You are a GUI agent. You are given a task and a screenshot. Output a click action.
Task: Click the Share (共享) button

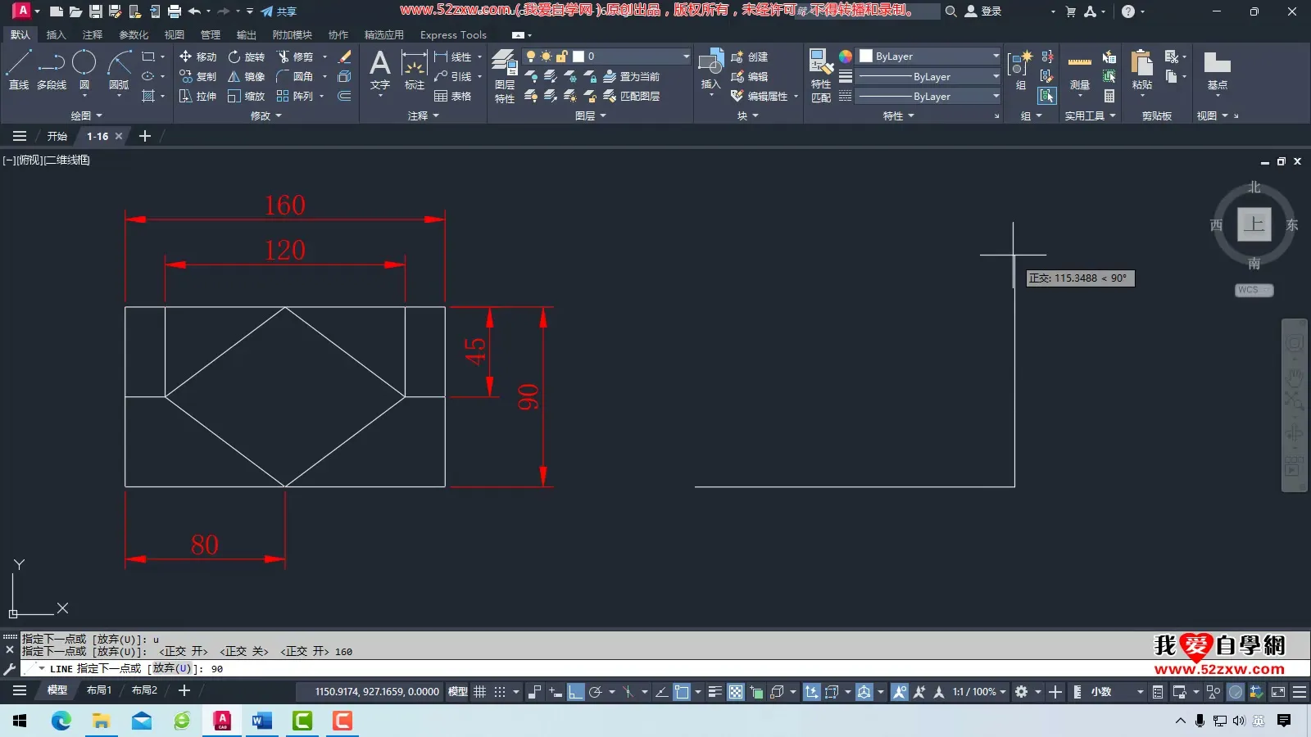click(x=279, y=11)
